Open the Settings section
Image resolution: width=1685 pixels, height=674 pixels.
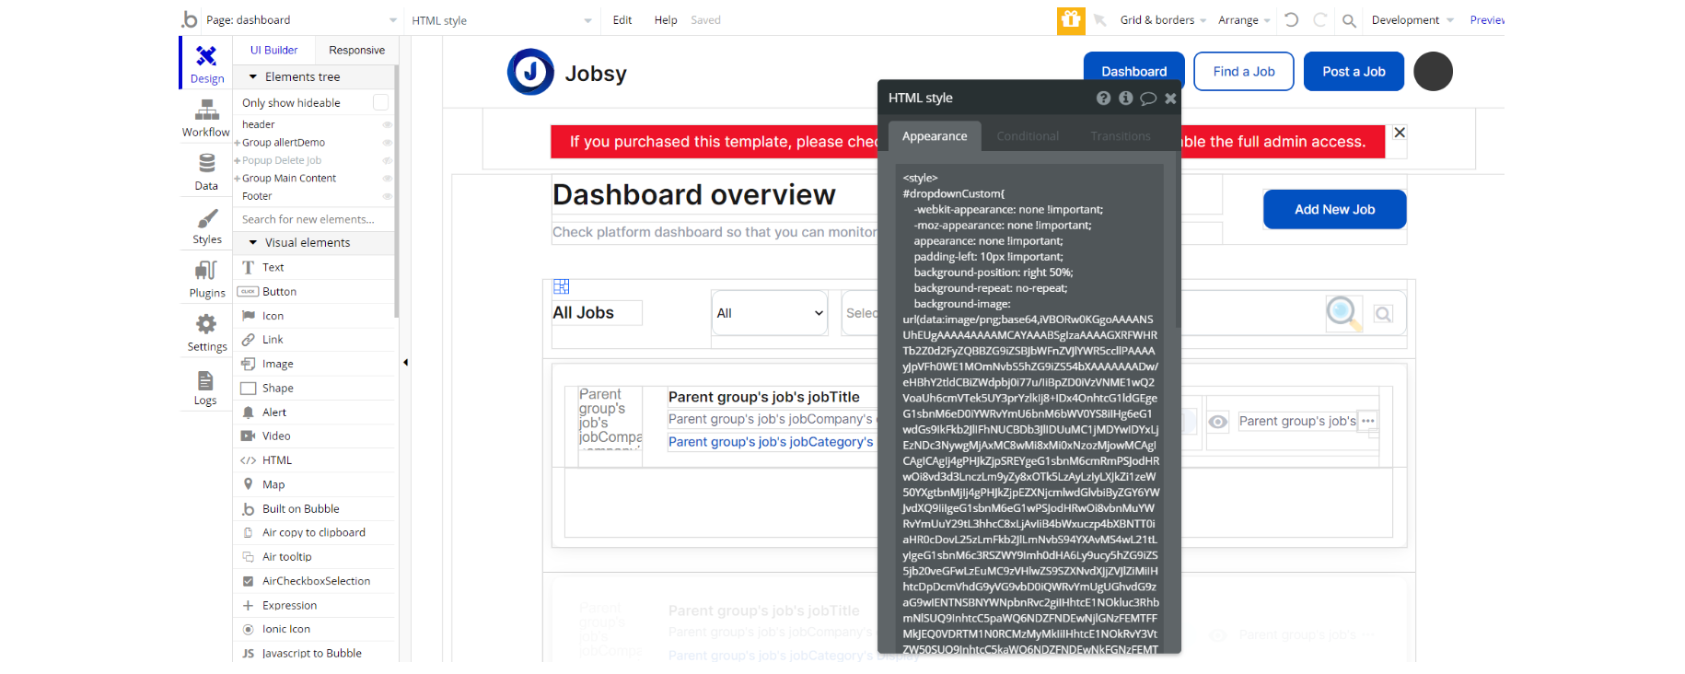(x=206, y=332)
